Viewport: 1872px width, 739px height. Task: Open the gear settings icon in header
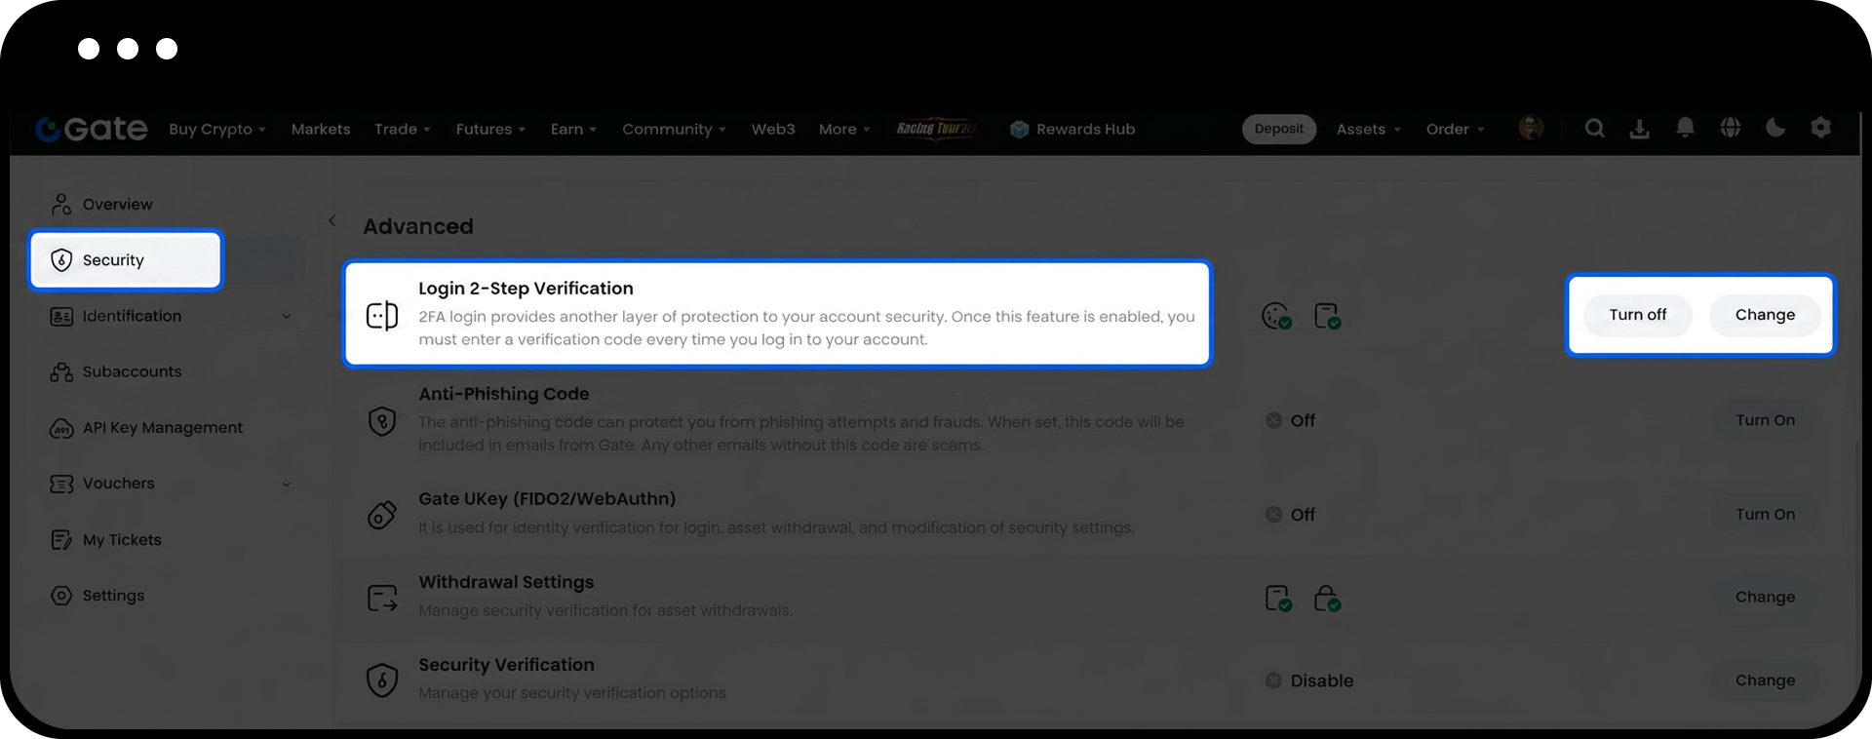point(1820,128)
